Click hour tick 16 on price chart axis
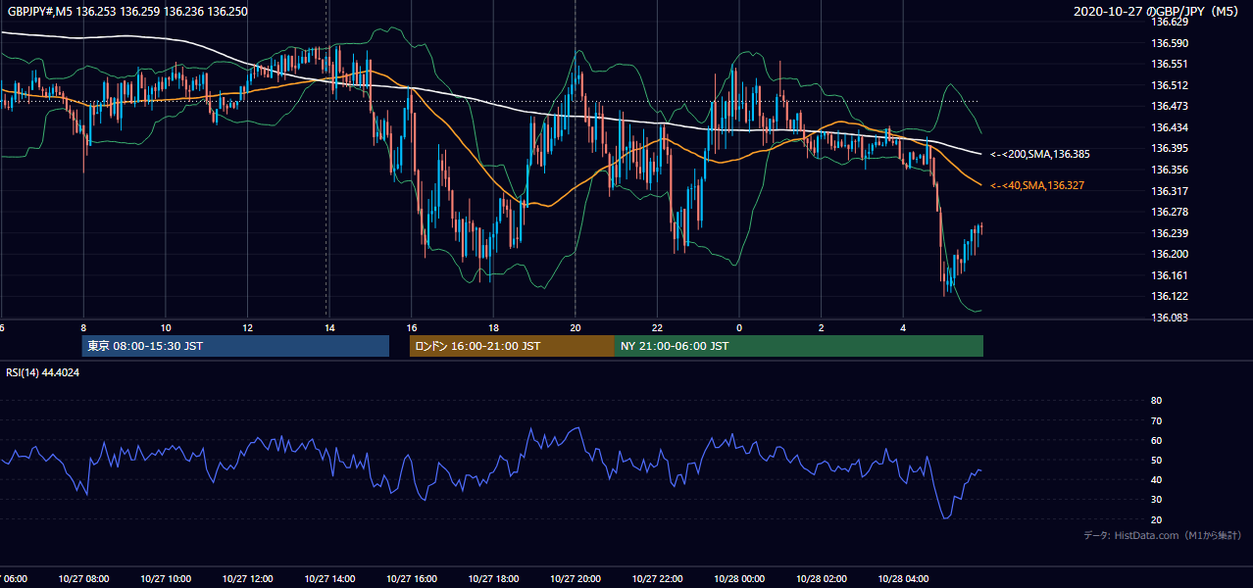Viewport: 1253px width, 588px height. tap(412, 328)
